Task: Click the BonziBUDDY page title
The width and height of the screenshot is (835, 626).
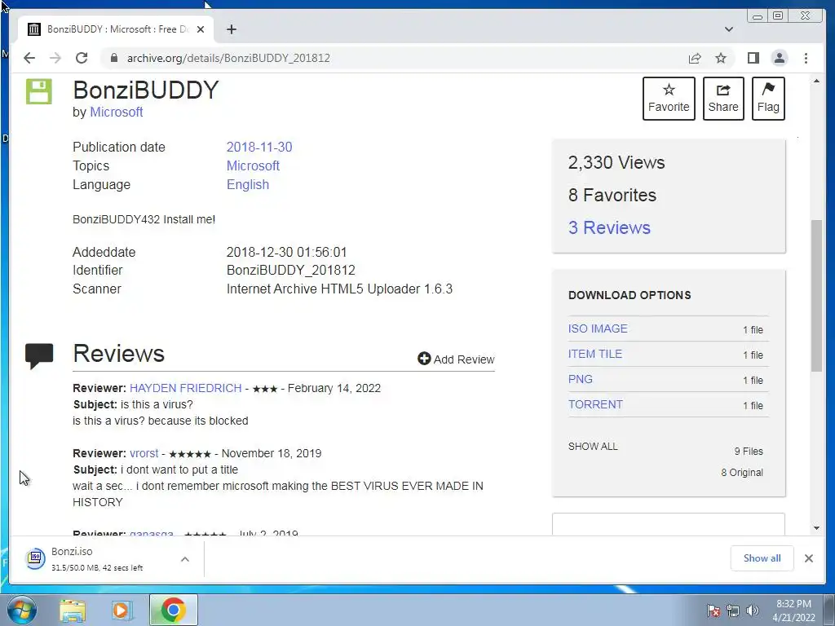Action: [x=145, y=90]
